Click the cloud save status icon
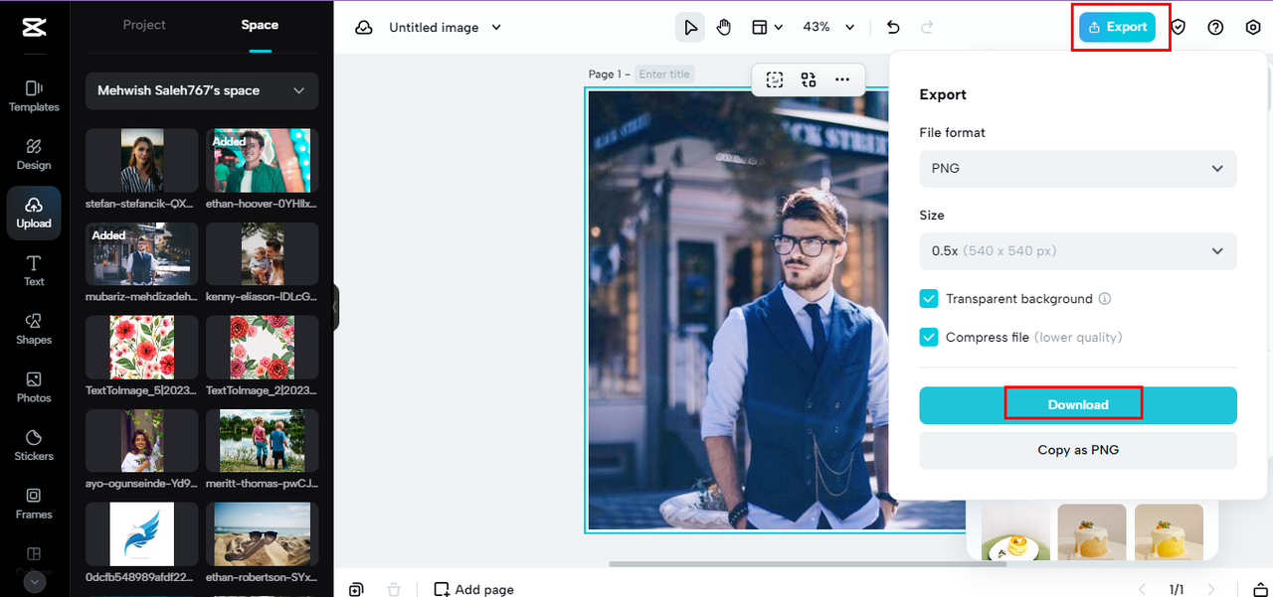This screenshot has height=597, width=1273. pyautogui.click(x=364, y=28)
